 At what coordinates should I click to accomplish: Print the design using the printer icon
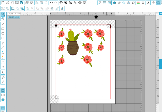point(27,3)
